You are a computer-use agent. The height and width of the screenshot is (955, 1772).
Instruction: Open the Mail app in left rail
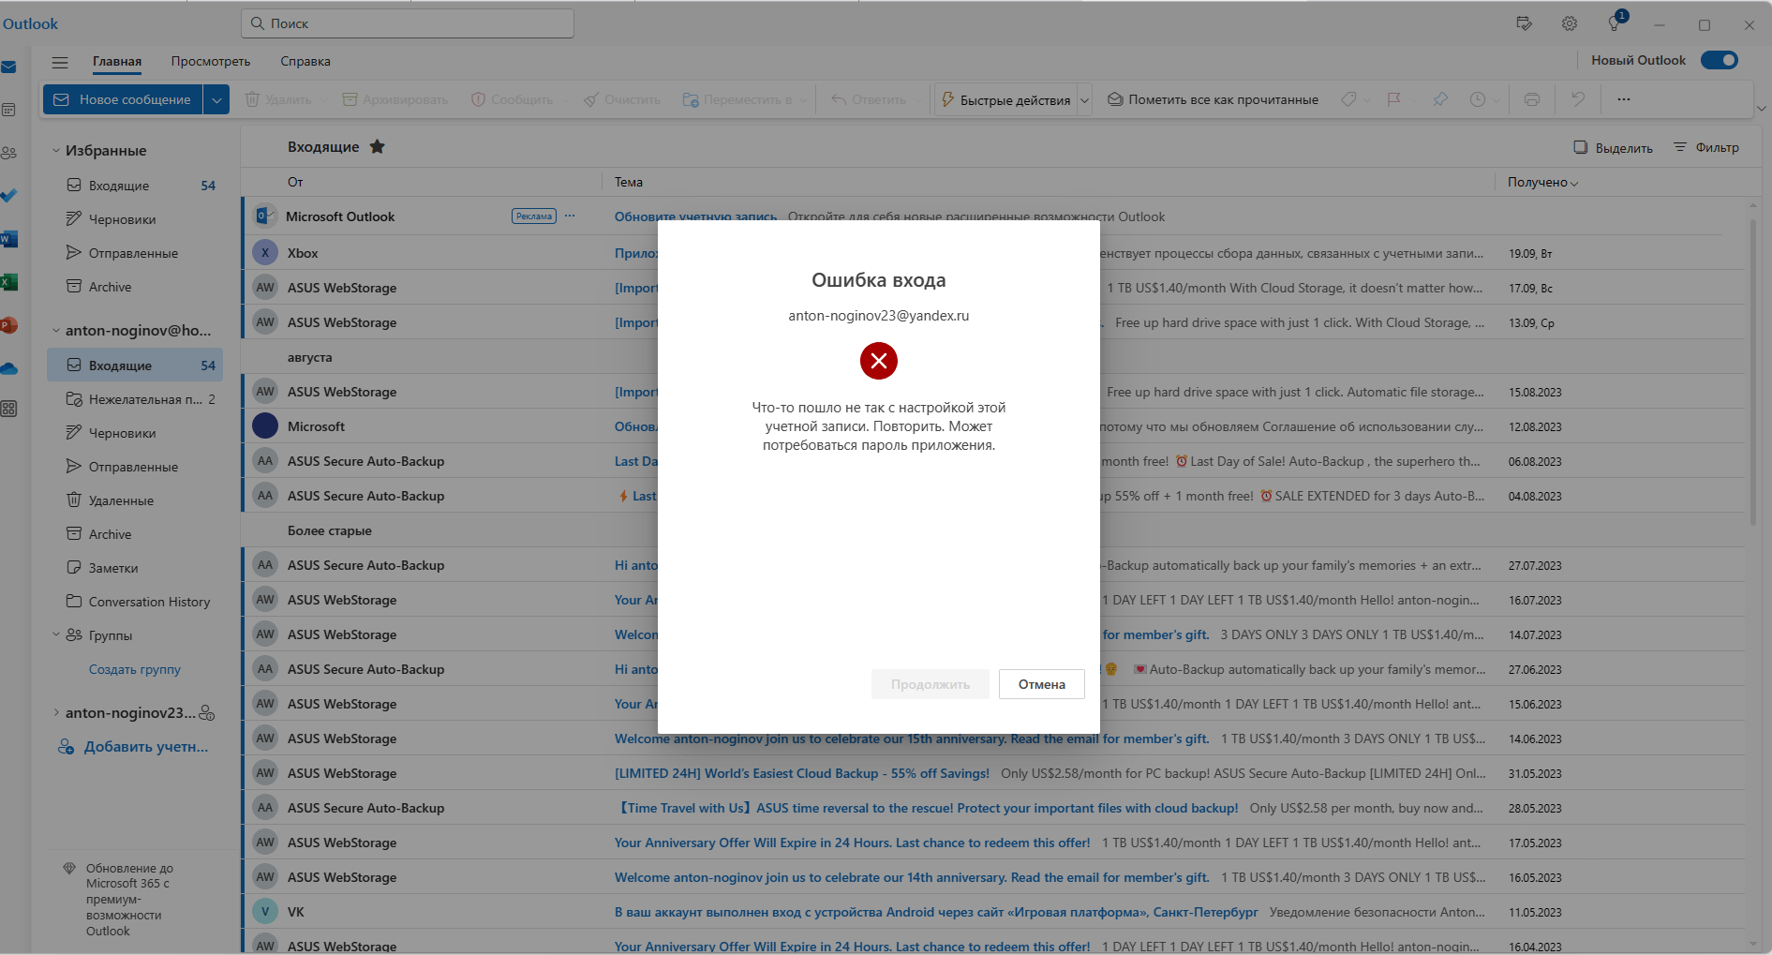[x=8, y=67]
